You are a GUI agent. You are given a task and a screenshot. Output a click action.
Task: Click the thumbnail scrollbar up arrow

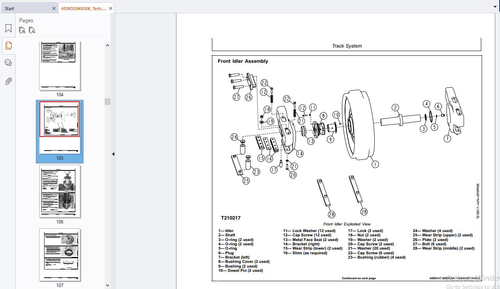click(108, 45)
